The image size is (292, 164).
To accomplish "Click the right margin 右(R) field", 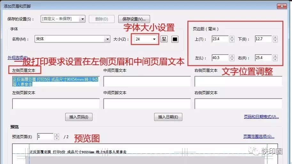I will [263, 58].
